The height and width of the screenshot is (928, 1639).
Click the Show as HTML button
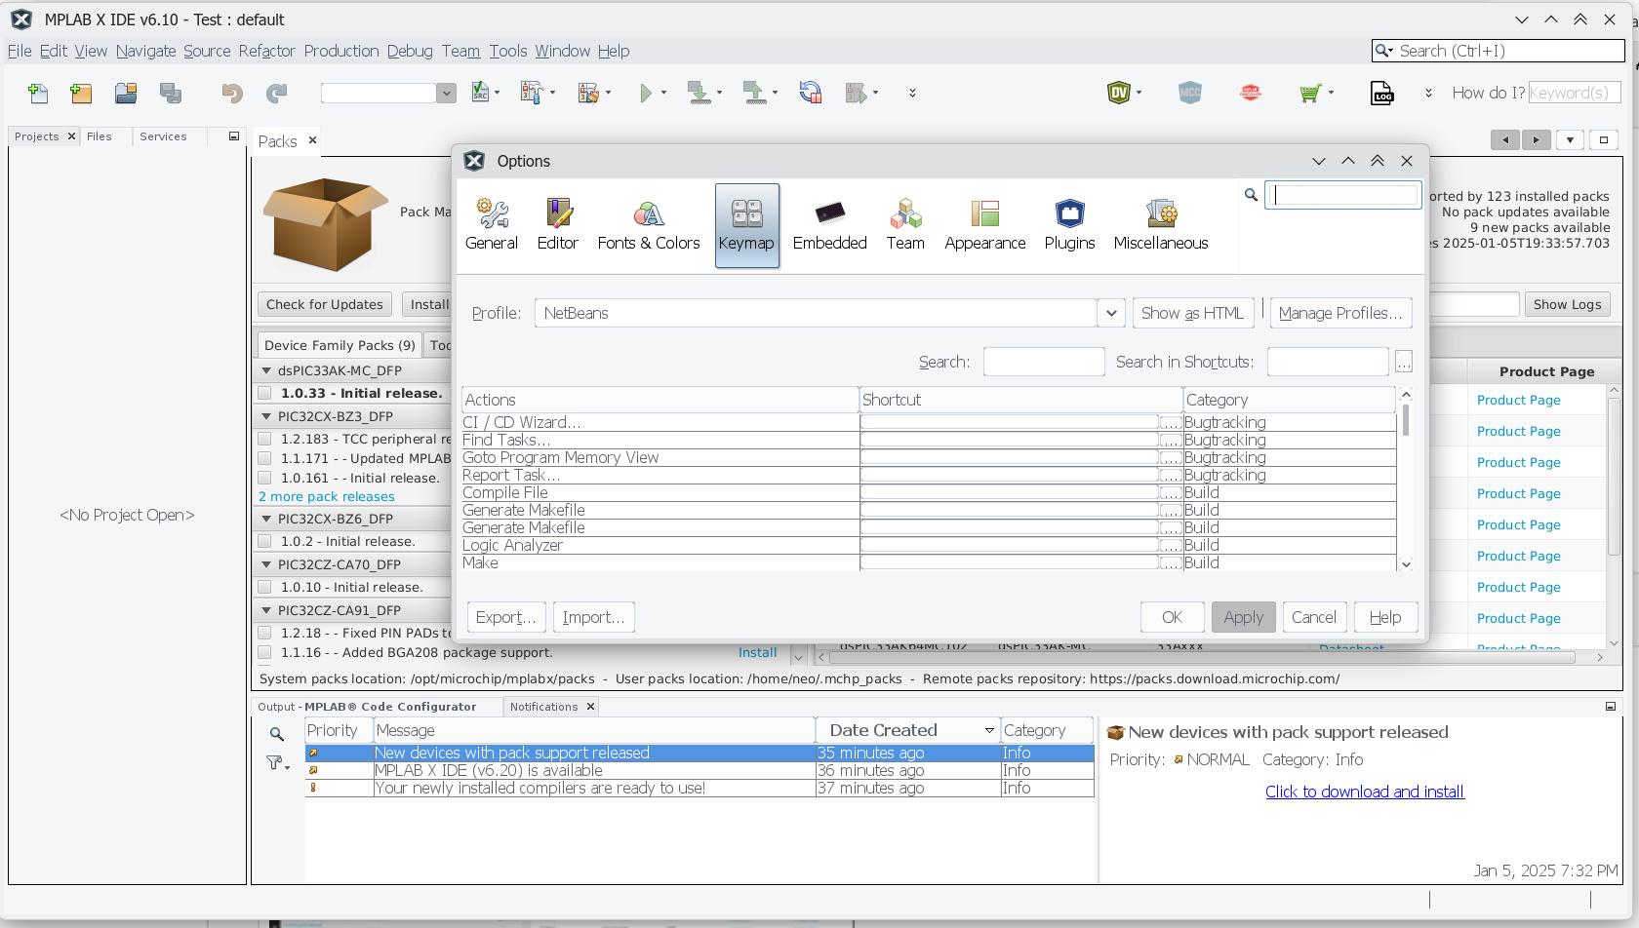click(1192, 313)
